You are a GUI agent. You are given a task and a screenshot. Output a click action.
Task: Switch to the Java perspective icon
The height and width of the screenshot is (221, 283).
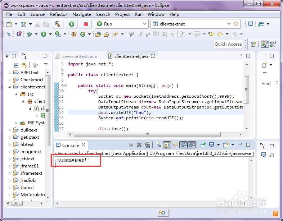tap(265, 44)
